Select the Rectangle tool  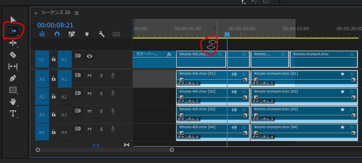coord(13,90)
